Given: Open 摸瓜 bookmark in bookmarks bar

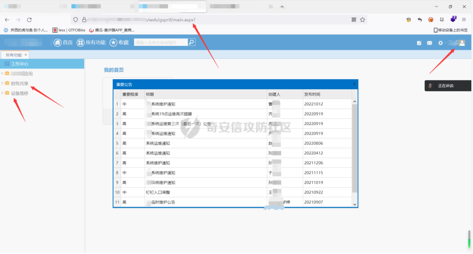Looking at the screenshot, I should [112, 30].
